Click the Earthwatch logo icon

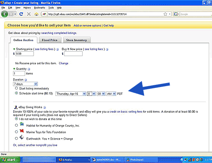22,137
